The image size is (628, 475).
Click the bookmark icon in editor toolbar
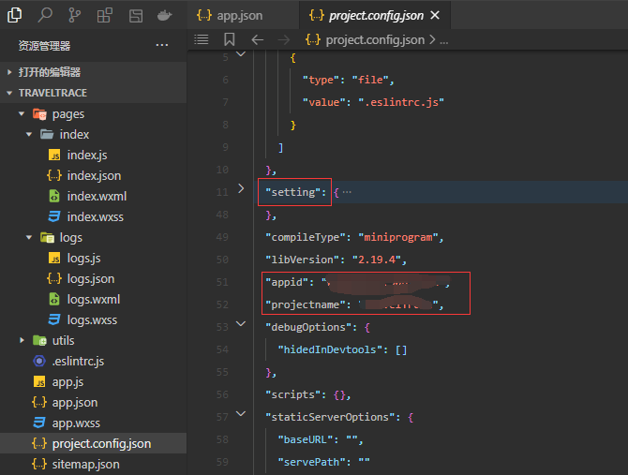pos(229,39)
